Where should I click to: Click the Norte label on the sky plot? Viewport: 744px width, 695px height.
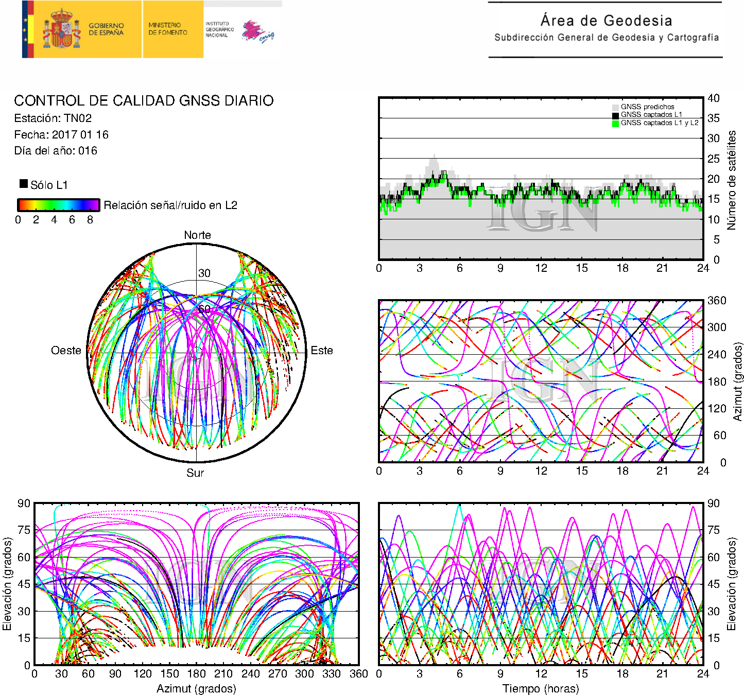pos(197,235)
